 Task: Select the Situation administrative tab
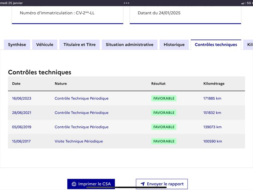click(130, 45)
